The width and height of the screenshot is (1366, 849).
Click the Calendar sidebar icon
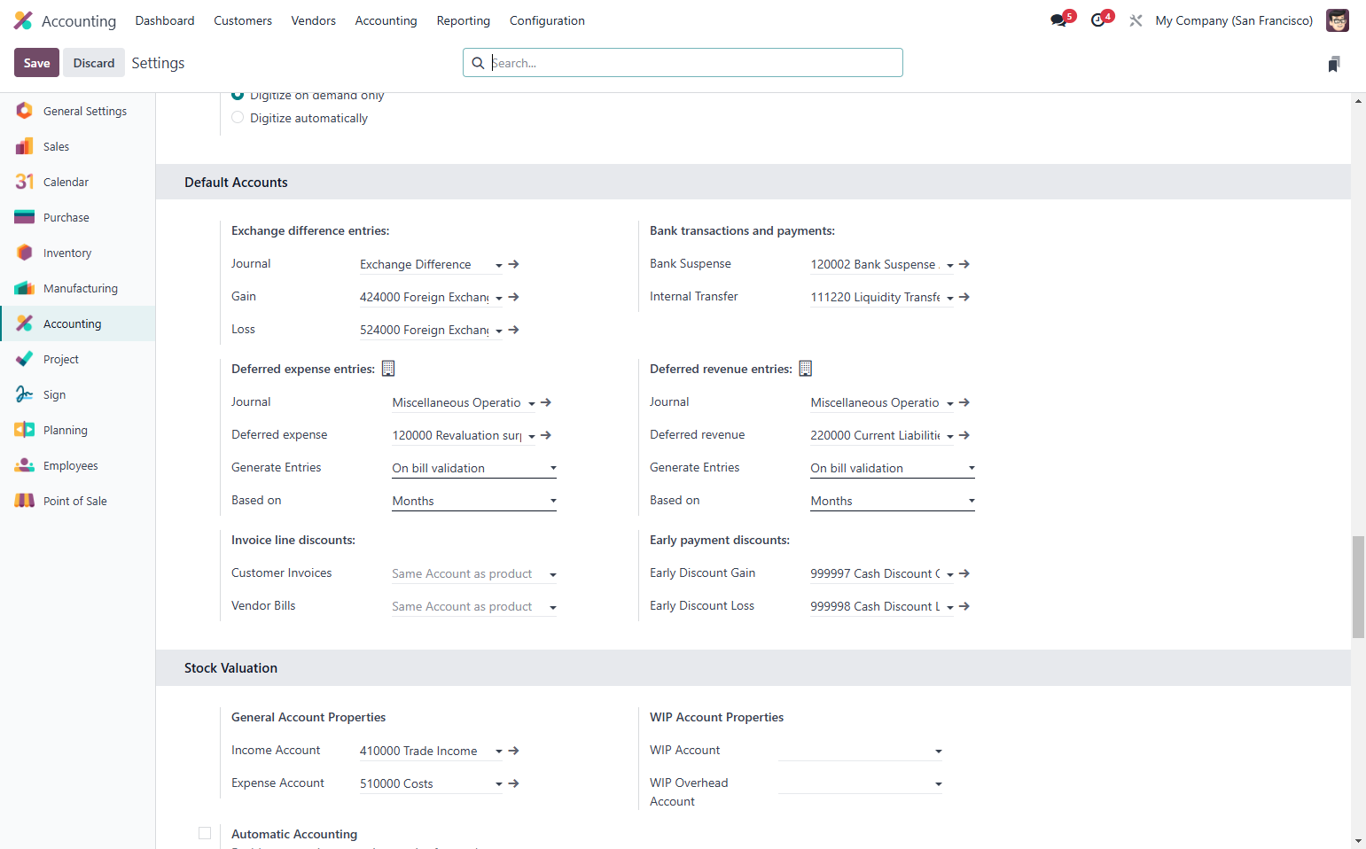click(x=25, y=182)
